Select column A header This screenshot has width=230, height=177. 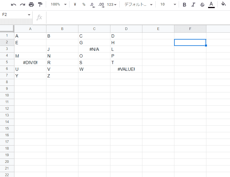[x=30, y=29]
